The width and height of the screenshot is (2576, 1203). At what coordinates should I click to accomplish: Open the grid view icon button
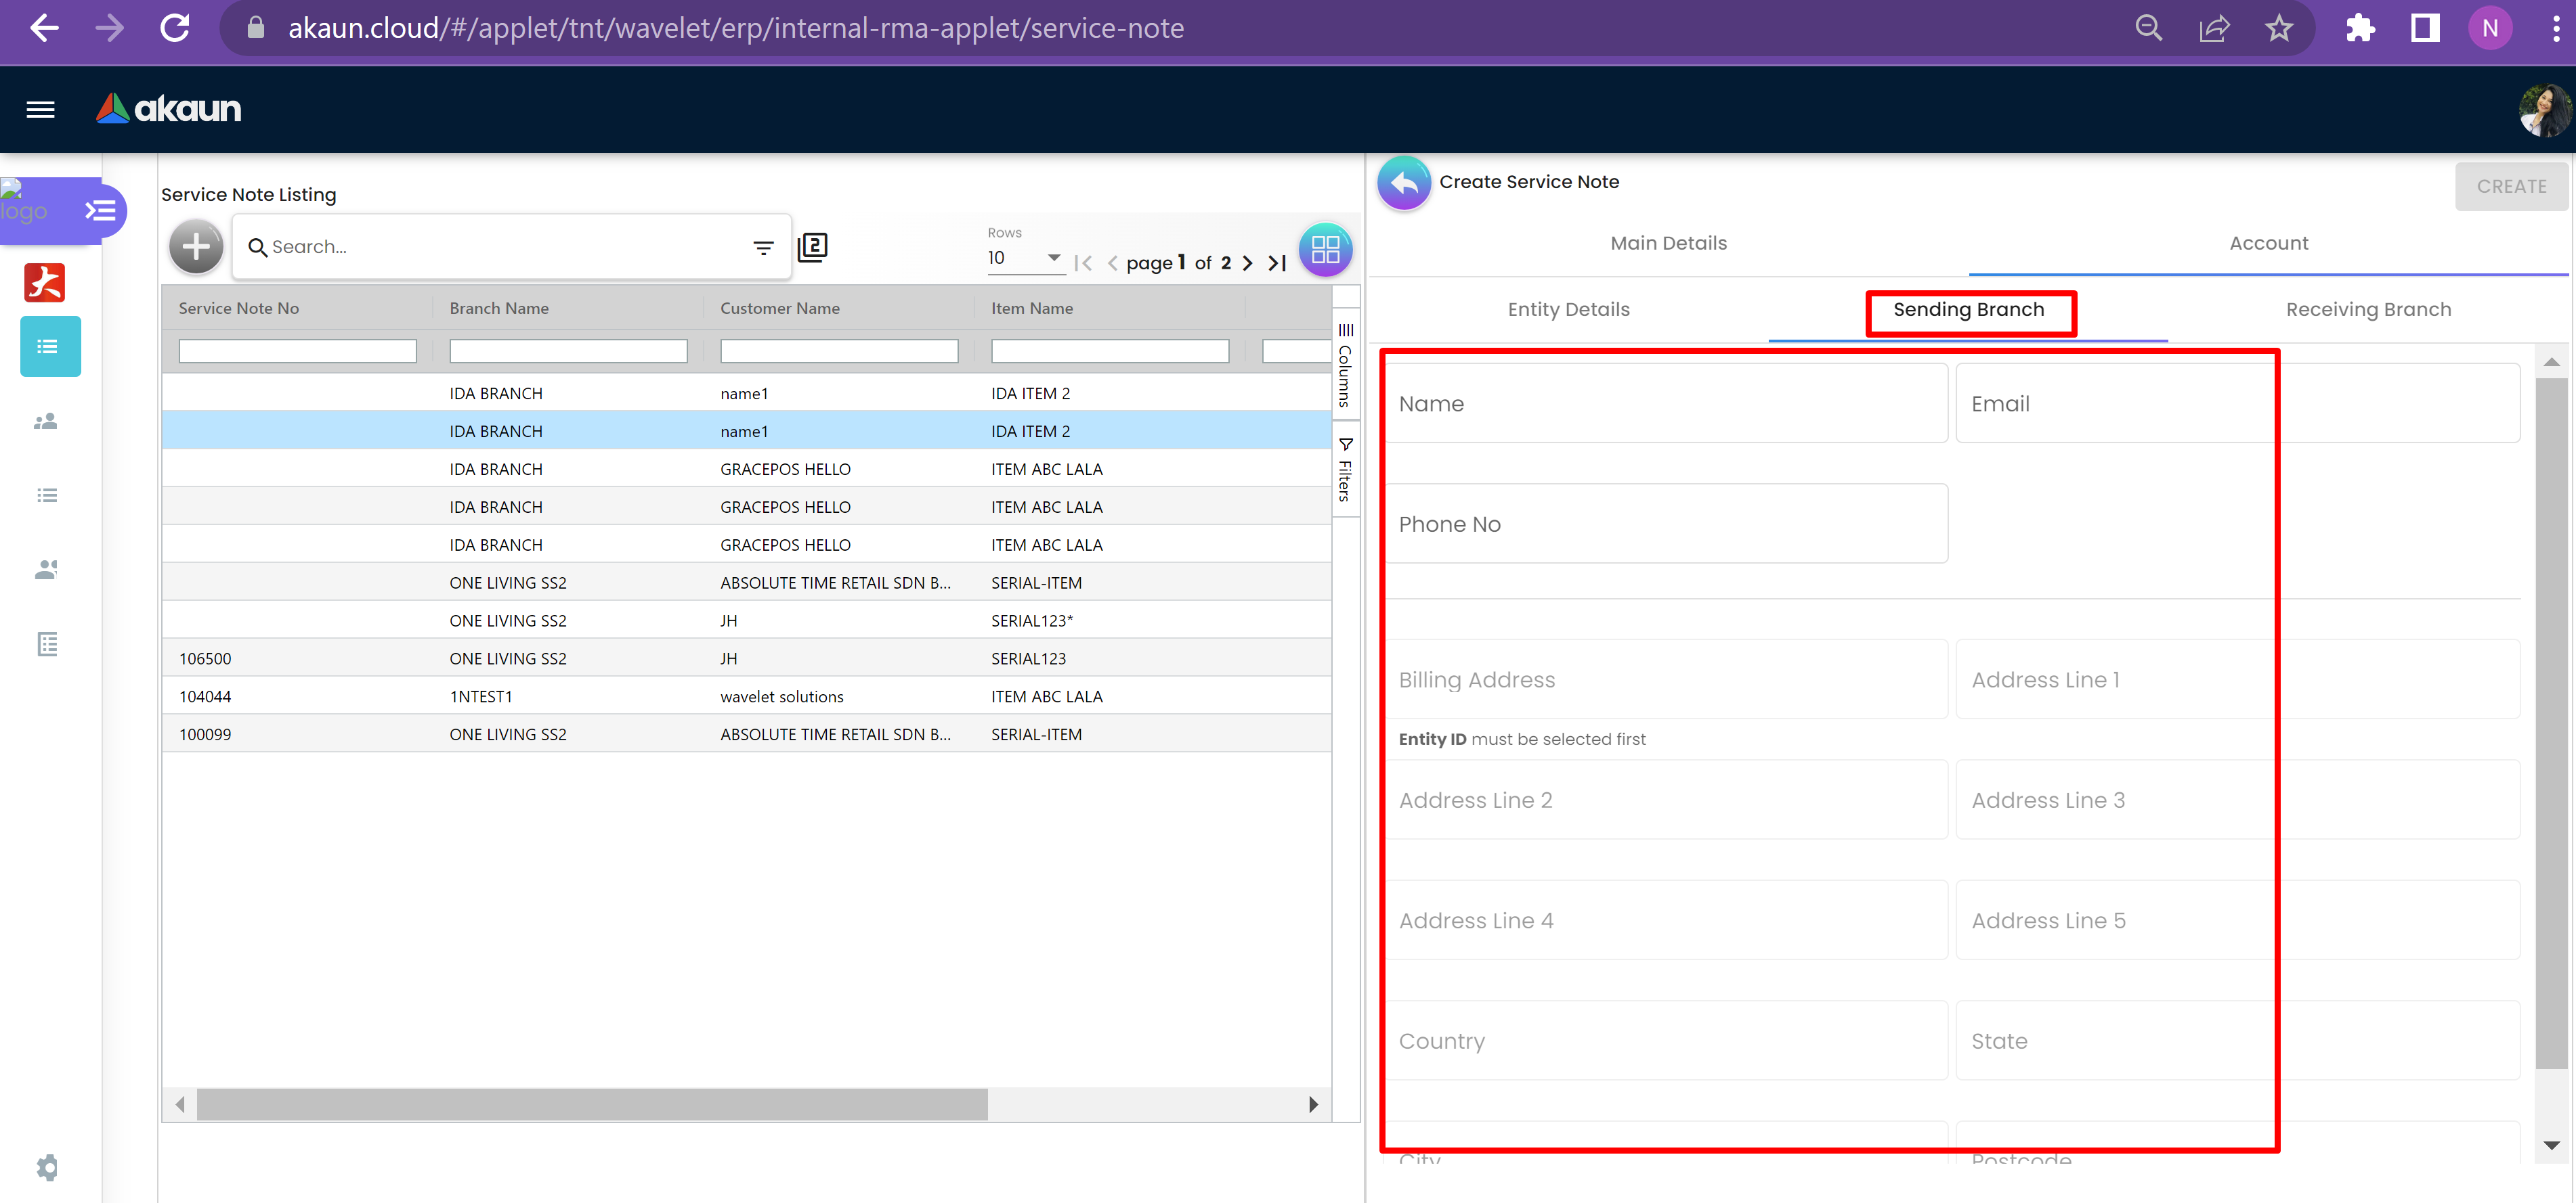pyautogui.click(x=1325, y=250)
